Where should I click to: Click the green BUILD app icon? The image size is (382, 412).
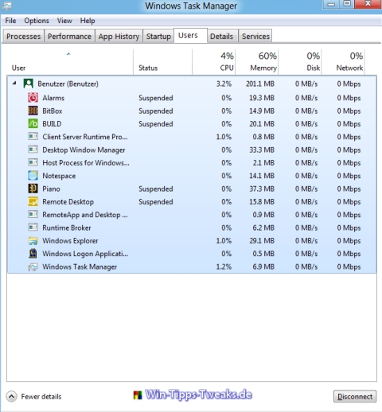(x=33, y=124)
